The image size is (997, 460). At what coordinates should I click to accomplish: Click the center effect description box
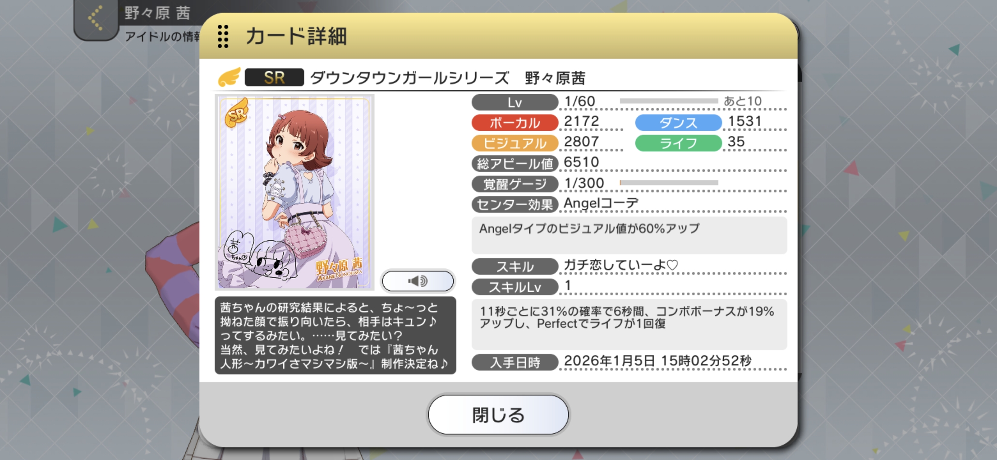click(x=629, y=235)
